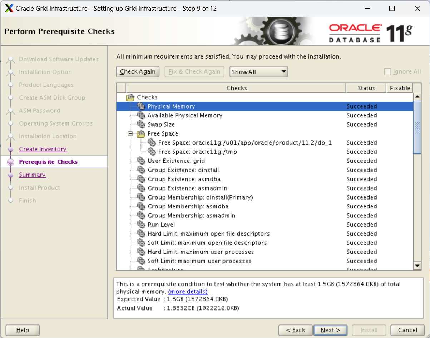Image resolution: width=430 pixels, height=338 pixels.
Task: Click gear icon beside Group Membership: asmadmin
Action: [142, 215]
